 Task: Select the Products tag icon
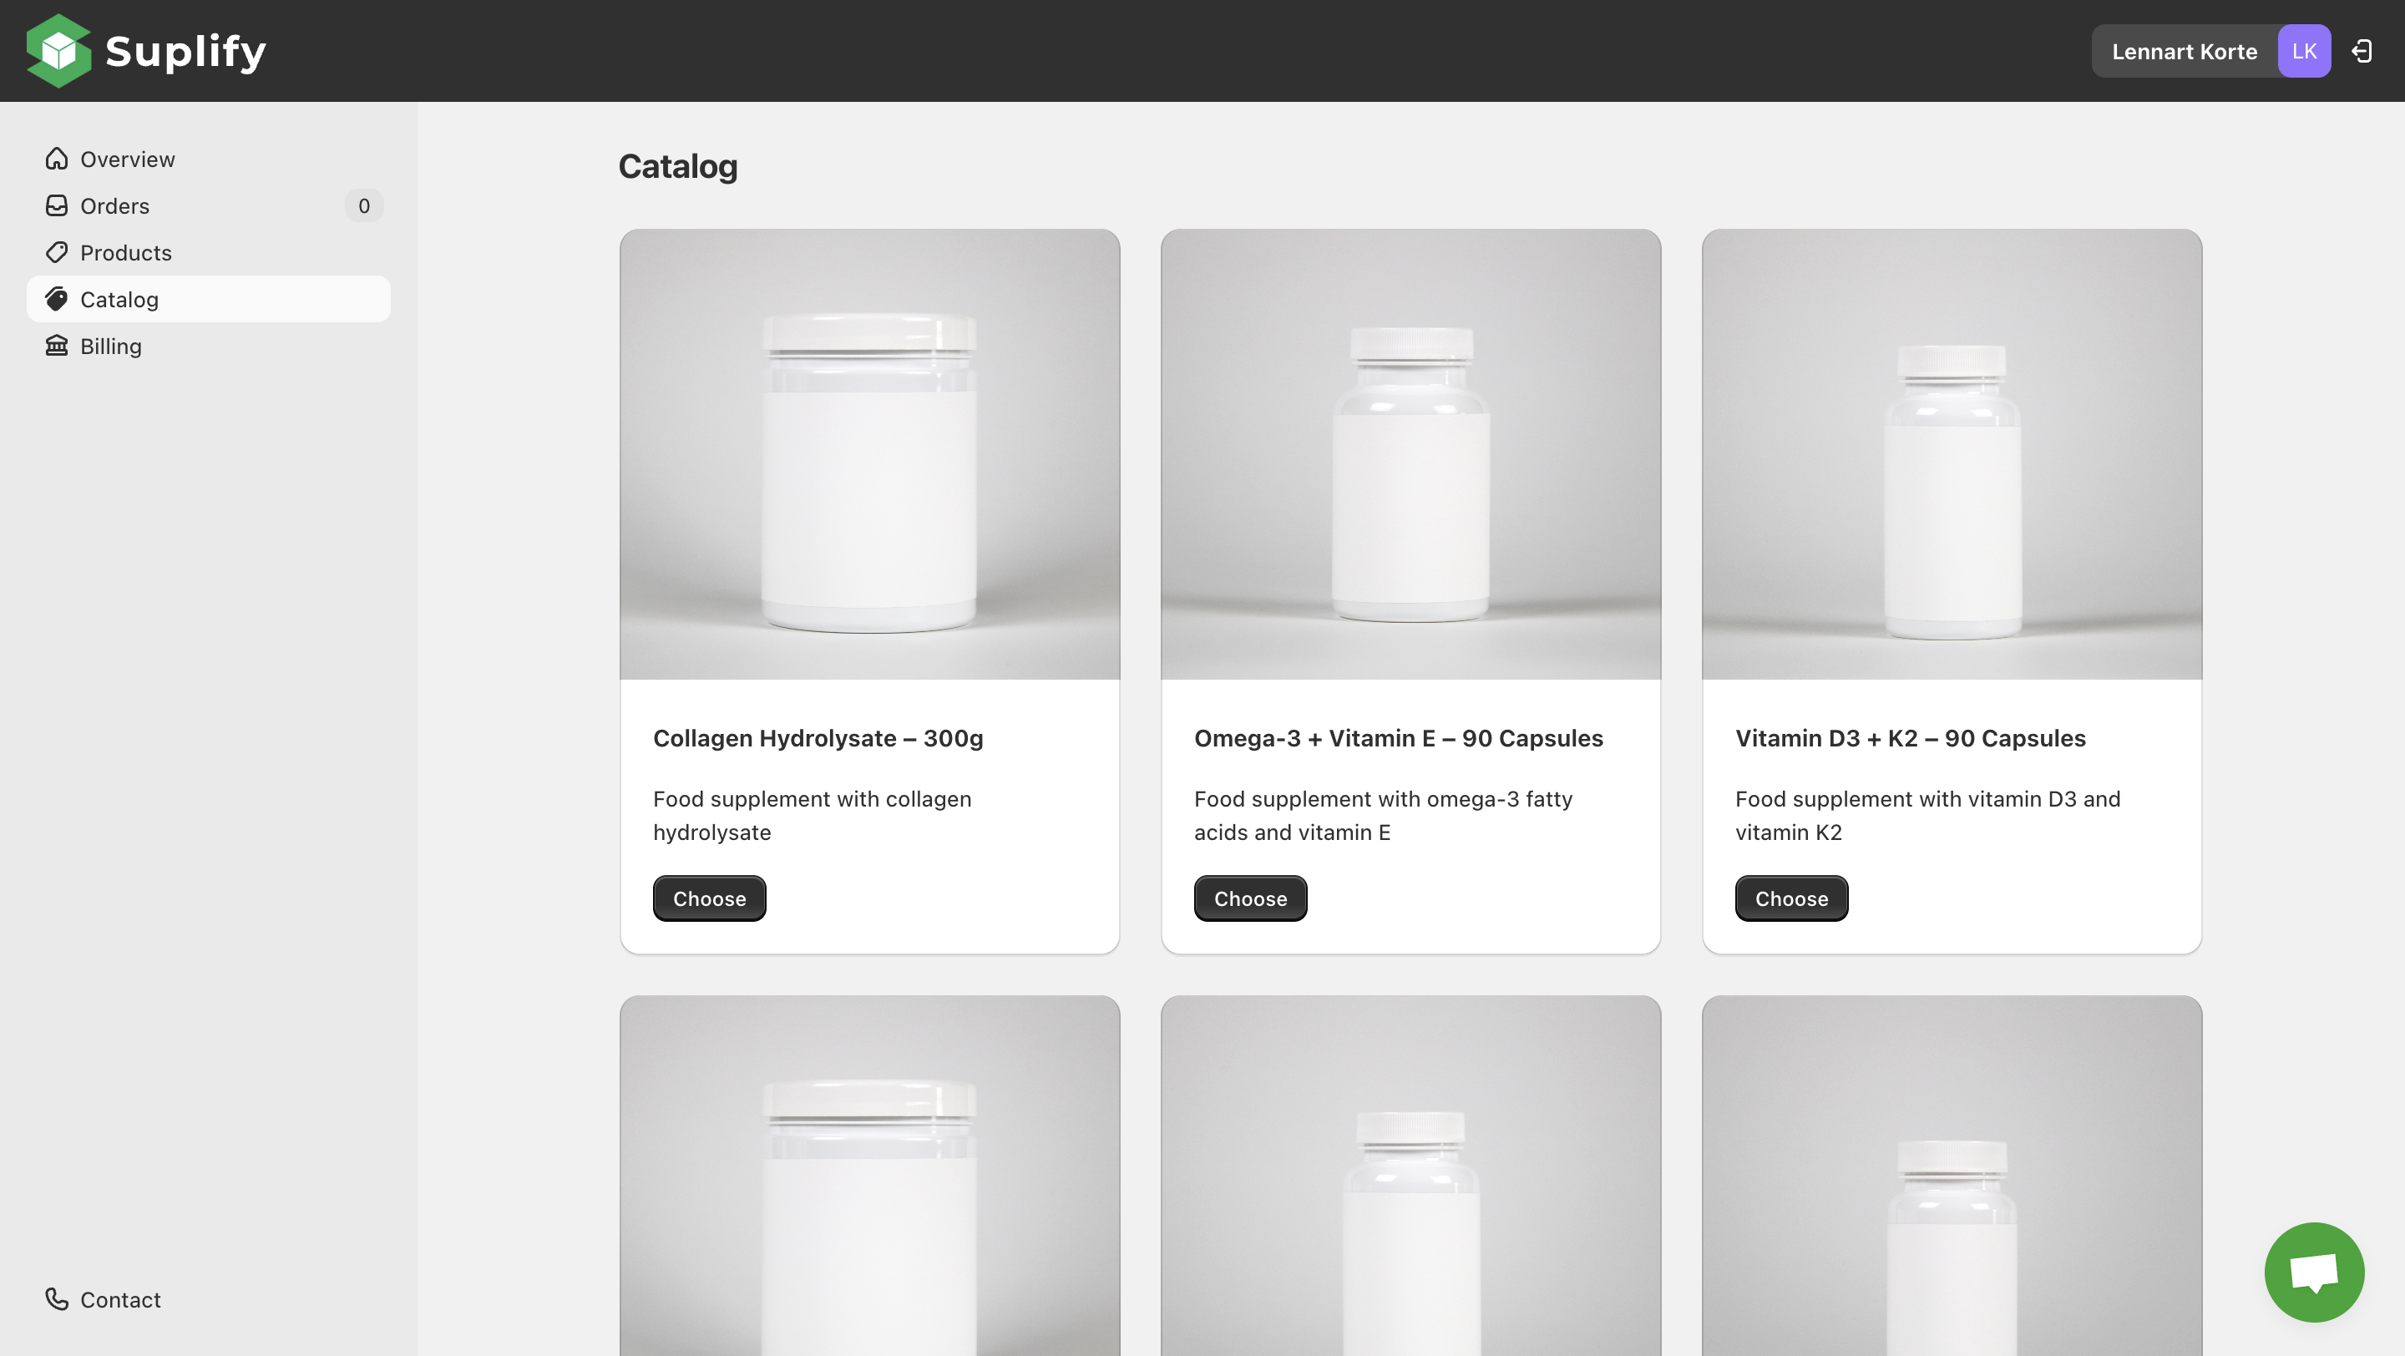click(x=56, y=252)
